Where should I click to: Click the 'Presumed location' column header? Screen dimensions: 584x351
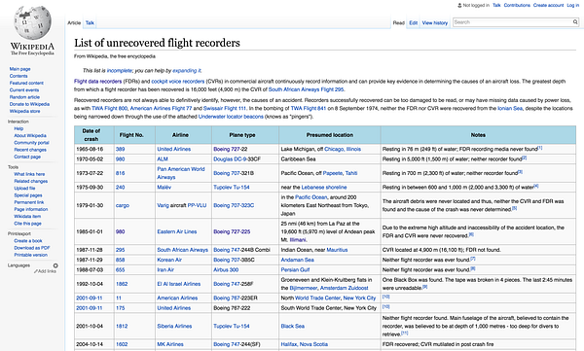click(330, 135)
